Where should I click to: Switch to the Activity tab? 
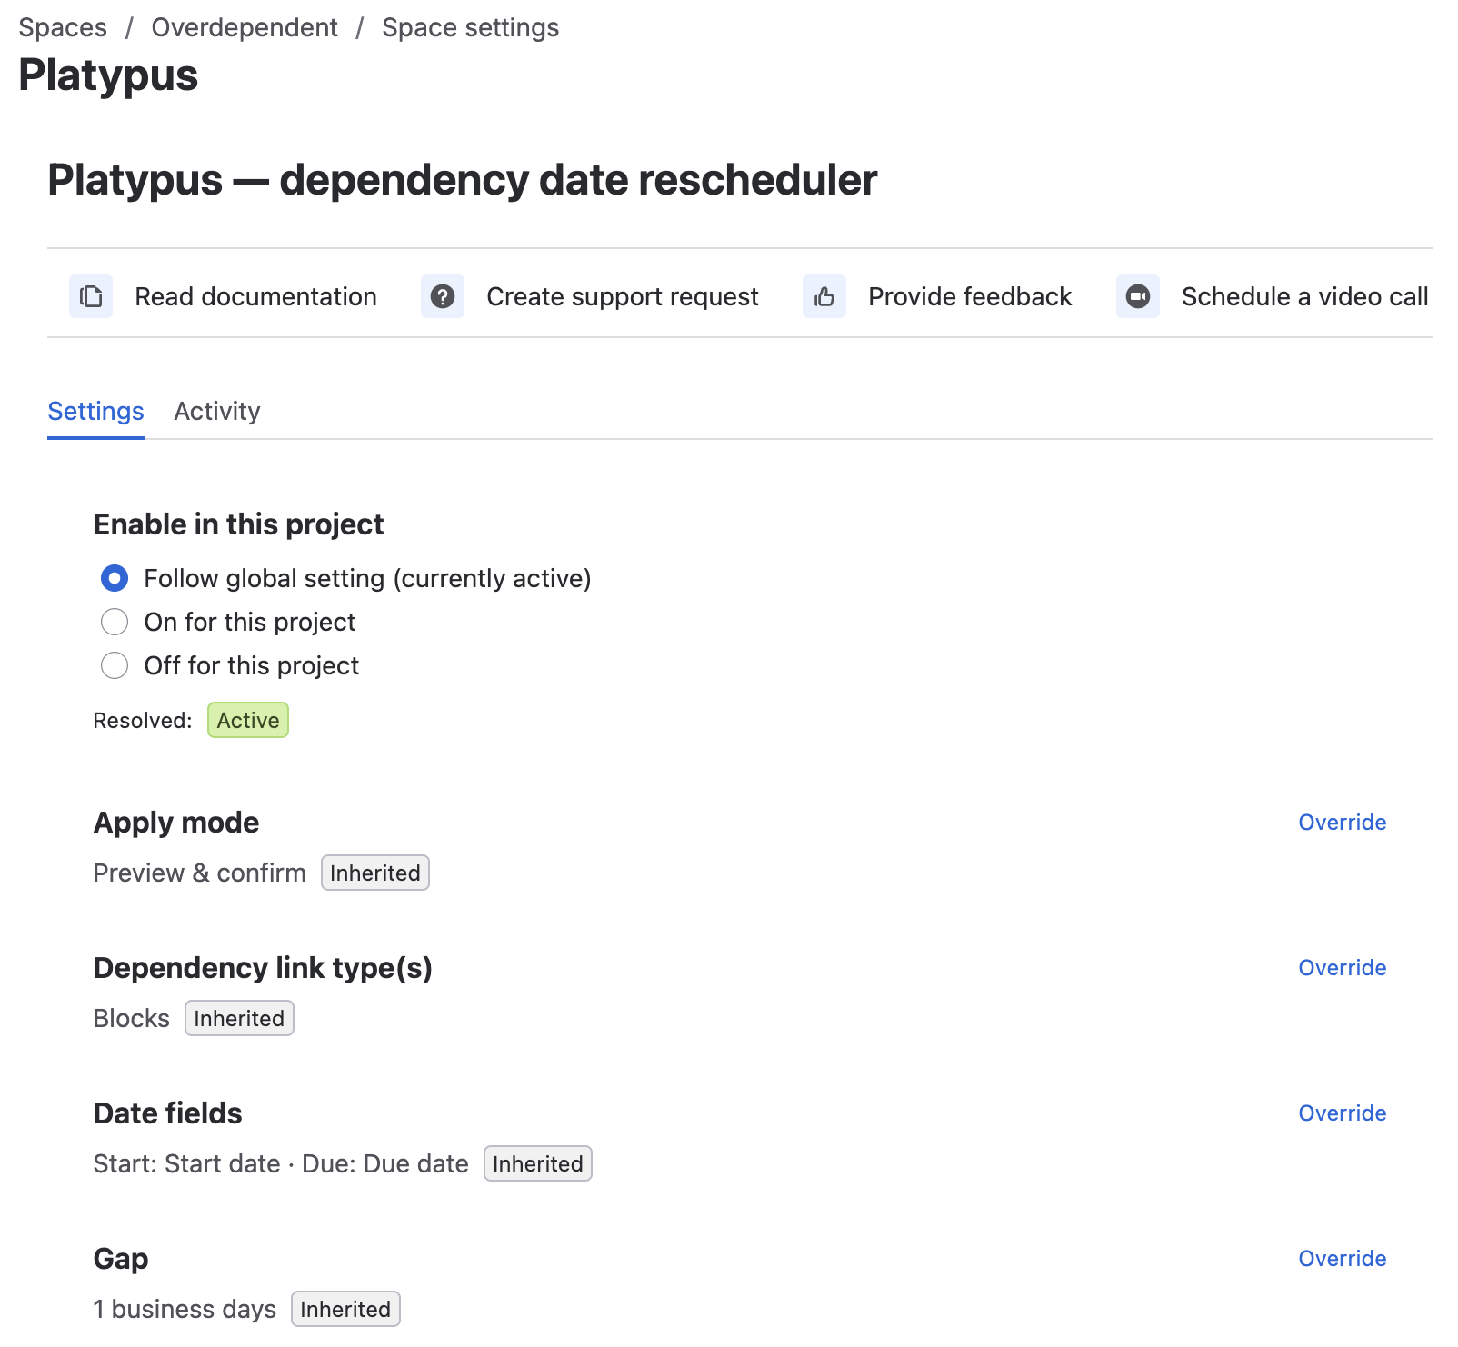click(217, 411)
